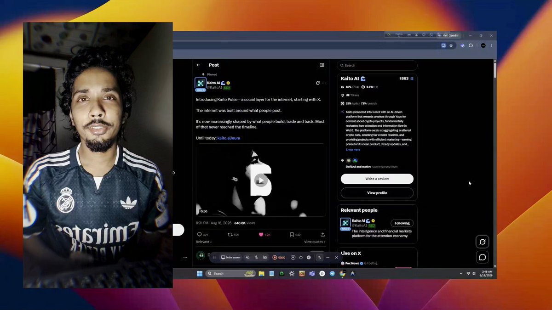Open the post's three-dot more menu

(x=324, y=83)
